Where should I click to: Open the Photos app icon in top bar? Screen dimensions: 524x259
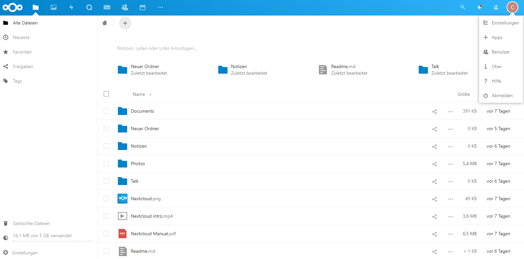(53, 7)
